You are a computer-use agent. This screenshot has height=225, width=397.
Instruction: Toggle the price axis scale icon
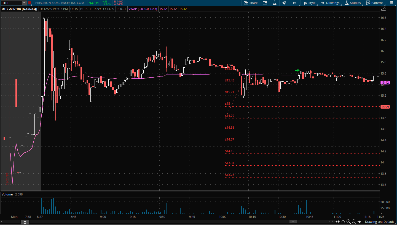[383, 9]
